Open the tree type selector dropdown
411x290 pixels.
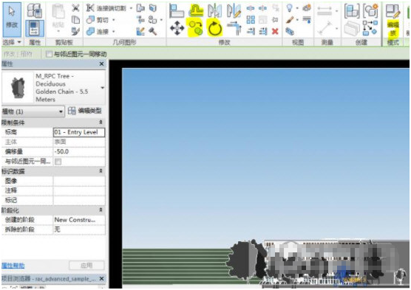click(103, 88)
